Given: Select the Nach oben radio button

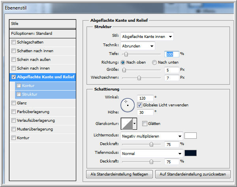Looking at the screenshot, I should coord(123,62).
